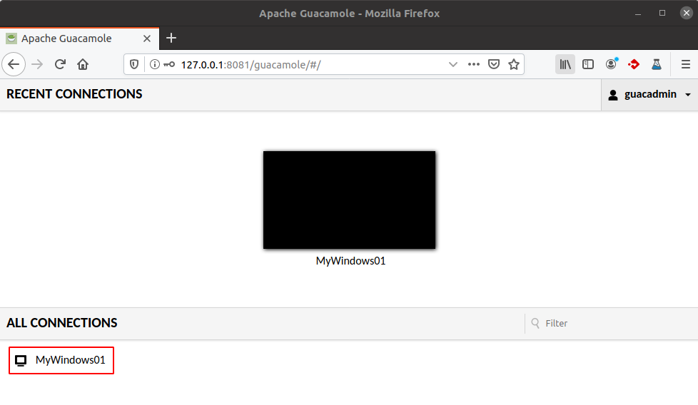
Task: Open a new tab with the plus button
Action: (x=171, y=39)
